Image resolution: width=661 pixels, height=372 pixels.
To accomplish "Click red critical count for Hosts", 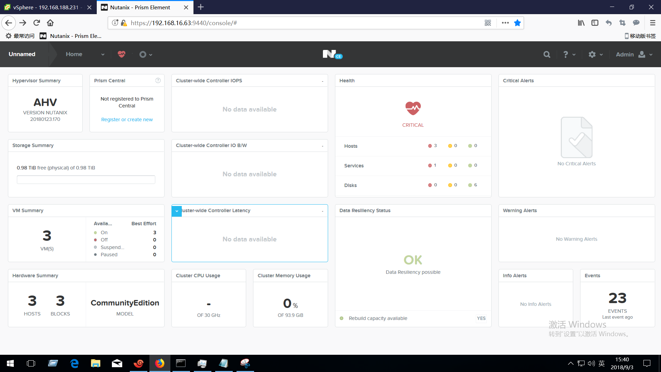I will click(x=432, y=146).
